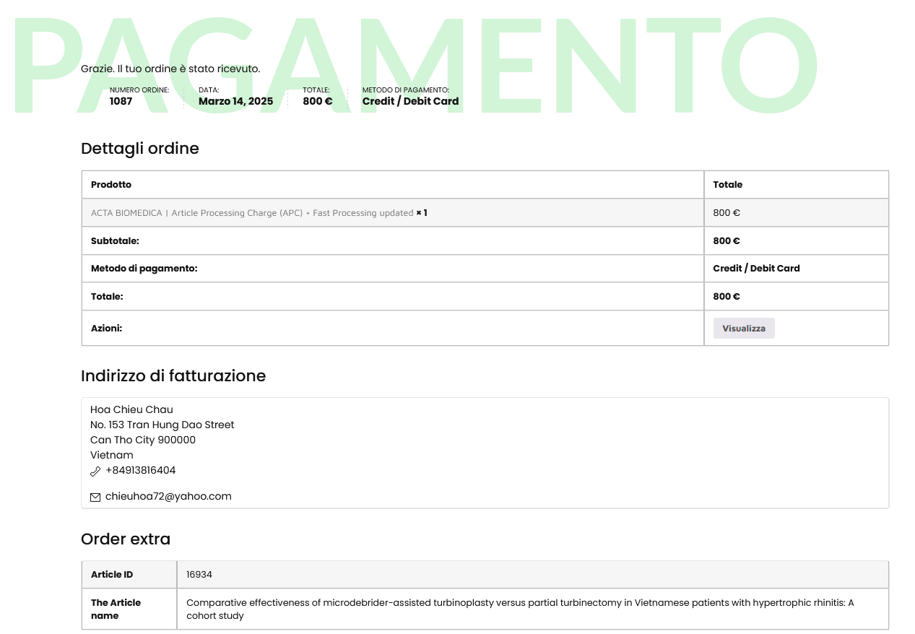
Task: Click the Subtotale row label
Action: (115, 240)
